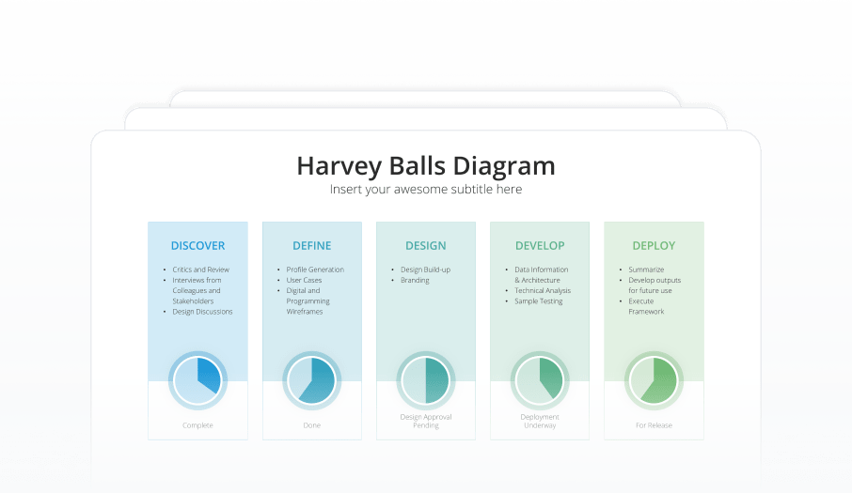This screenshot has width=852, height=493.
Task: Click 'Digital and Programming Wireframes' bullet
Action: [x=308, y=301]
